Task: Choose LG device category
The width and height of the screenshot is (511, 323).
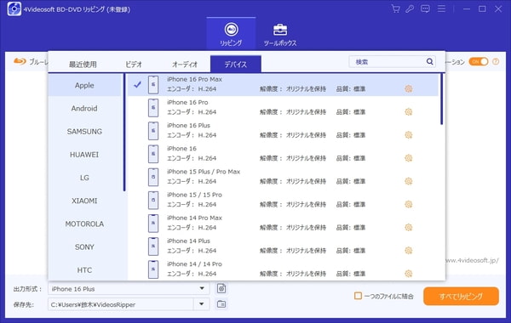Action: [84, 178]
